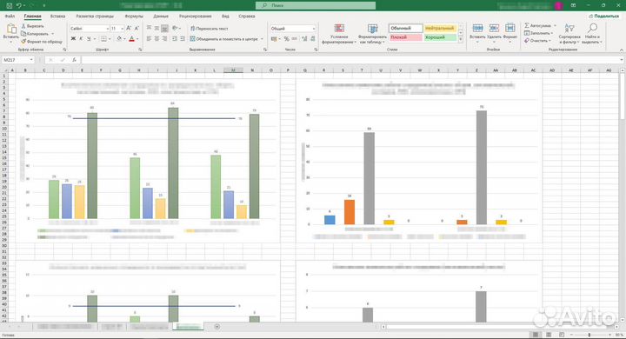Click the Delete cells (Удалить) icon
This screenshot has height=339, width=626.
[x=494, y=29]
